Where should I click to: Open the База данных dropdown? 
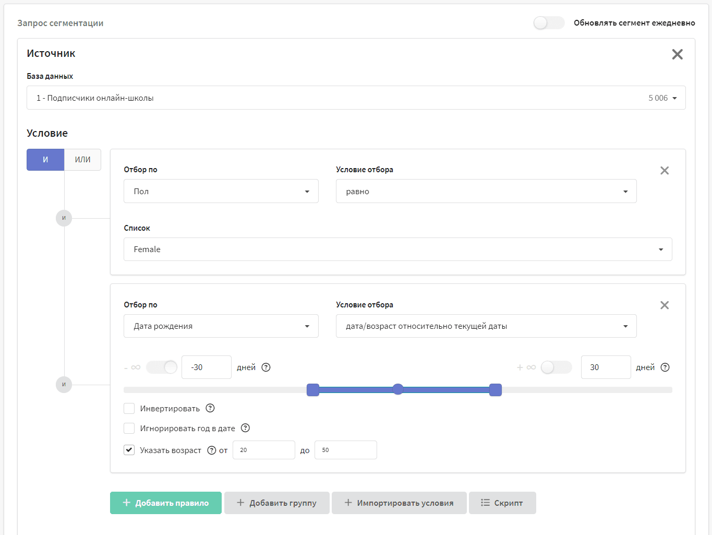356,98
